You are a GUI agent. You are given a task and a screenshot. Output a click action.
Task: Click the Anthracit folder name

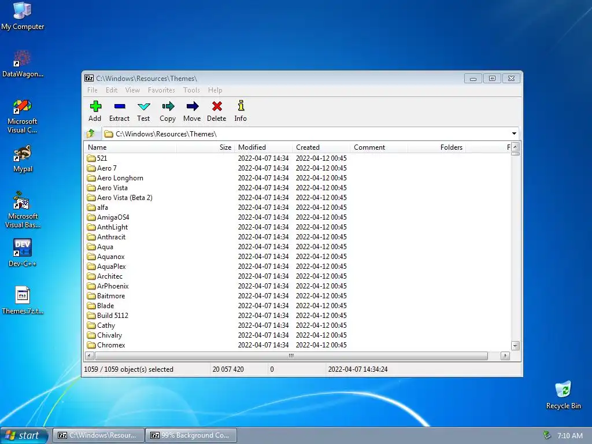coord(111,236)
